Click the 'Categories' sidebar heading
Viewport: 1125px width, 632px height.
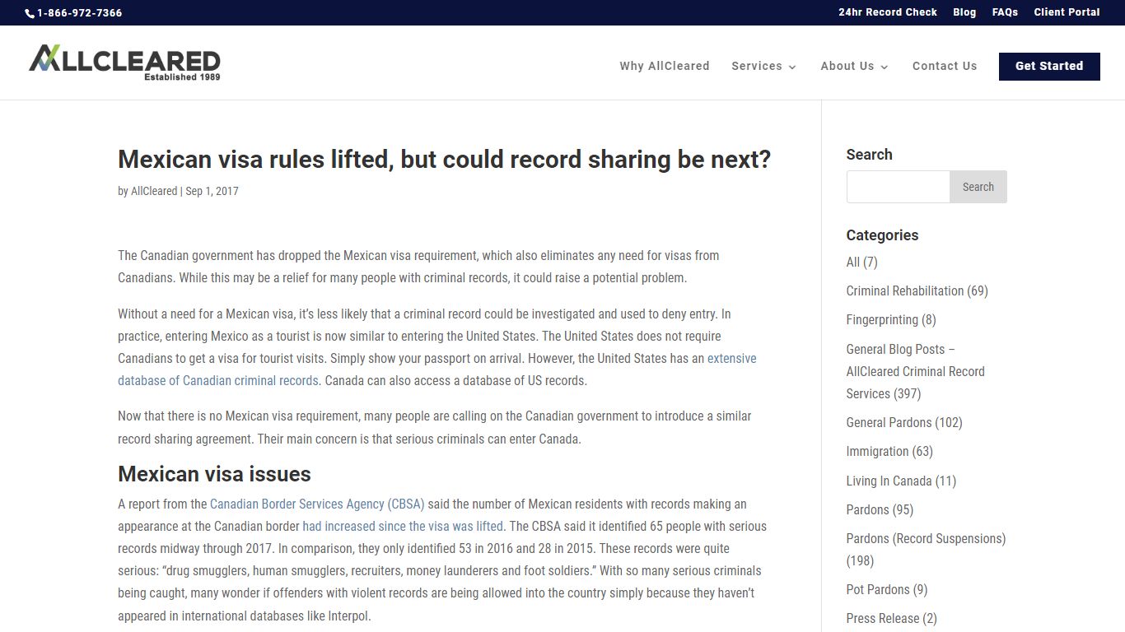pyautogui.click(x=882, y=235)
